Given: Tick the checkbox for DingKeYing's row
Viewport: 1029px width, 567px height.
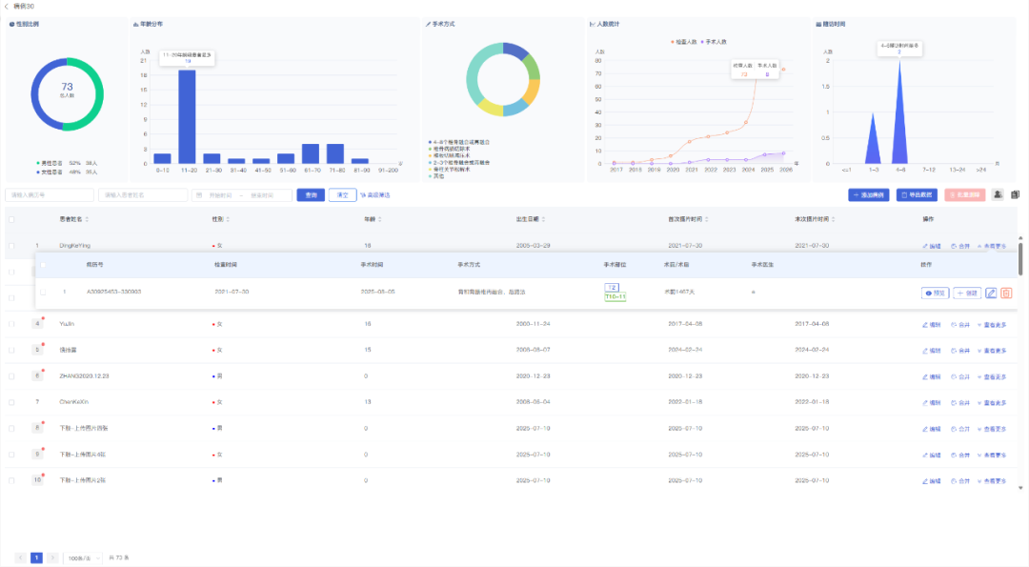Looking at the screenshot, I should pyautogui.click(x=11, y=246).
